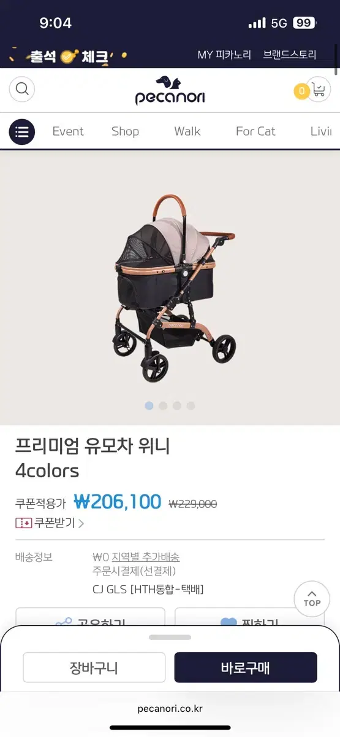The height and width of the screenshot is (737, 340).
Task: Select the first carousel dot
Action: (x=149, y=406)
